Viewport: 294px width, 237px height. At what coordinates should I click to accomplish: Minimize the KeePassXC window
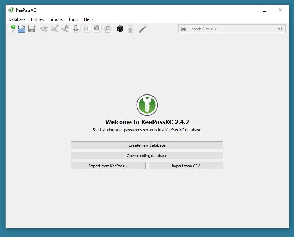248,10
